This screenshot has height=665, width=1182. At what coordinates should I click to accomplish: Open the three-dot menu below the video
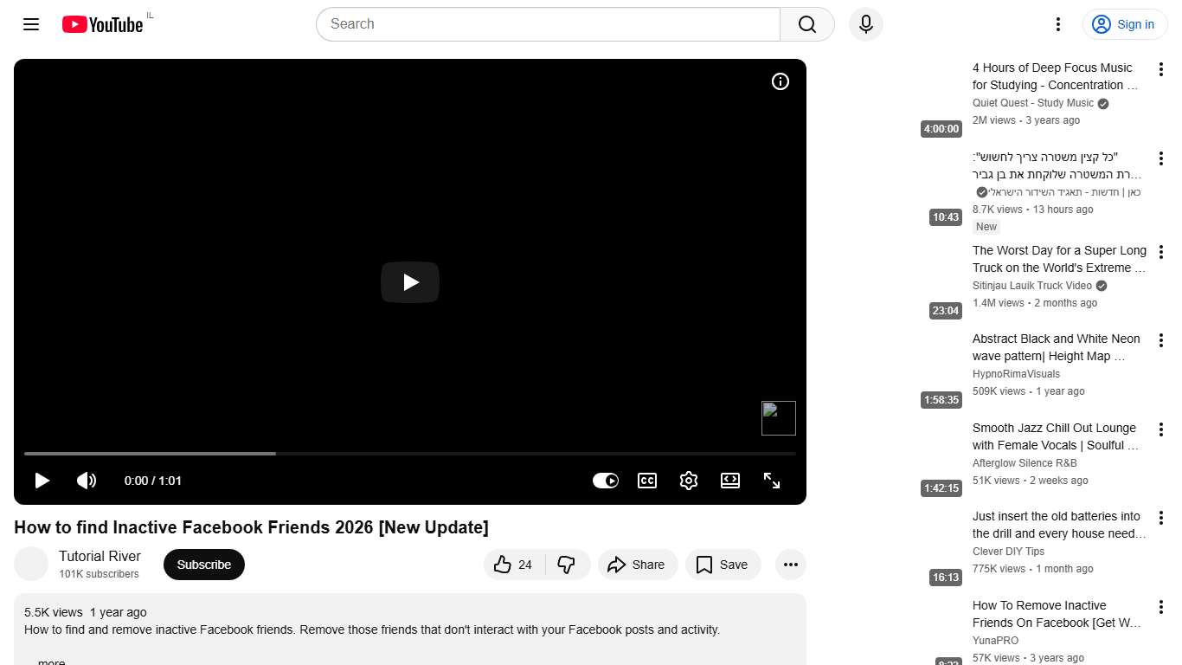click(x=790, y=565)
